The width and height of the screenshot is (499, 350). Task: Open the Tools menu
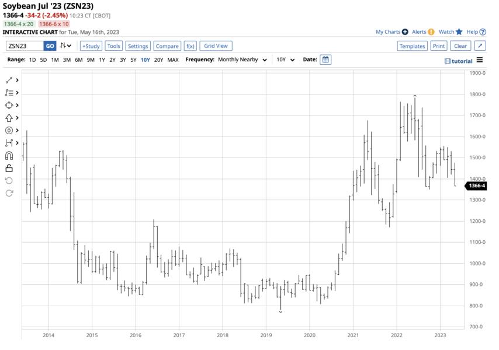click(113, 45)
